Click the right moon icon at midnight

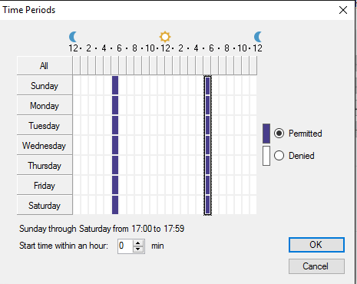point(258,37)
